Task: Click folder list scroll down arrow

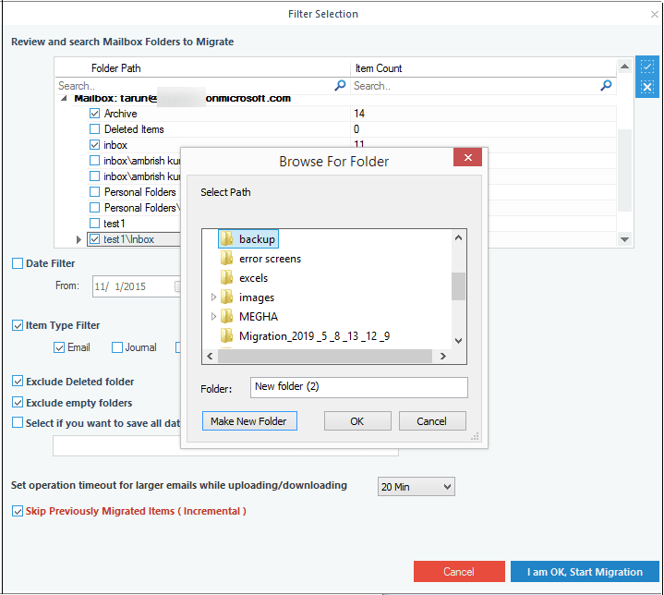Action: pos(624,239)
